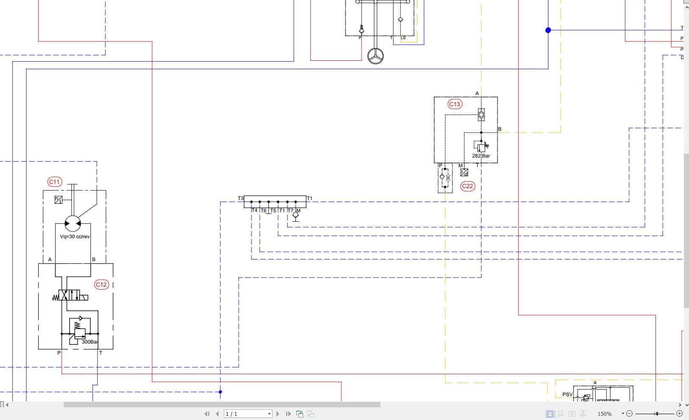
Task: Click the zoom slider handle
Action: [x=657, y=414]
